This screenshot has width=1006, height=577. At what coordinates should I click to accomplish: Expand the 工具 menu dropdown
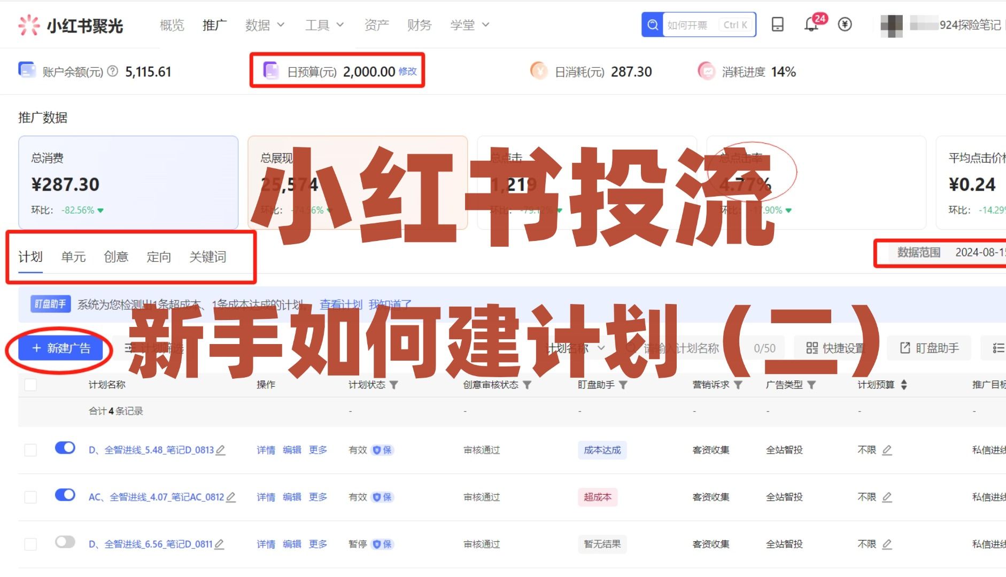coord(324,25)
